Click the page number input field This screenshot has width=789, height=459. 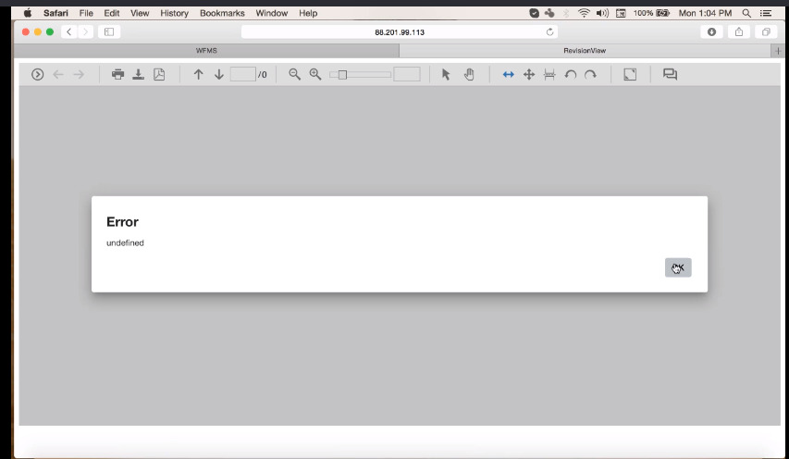pos(242,74)
